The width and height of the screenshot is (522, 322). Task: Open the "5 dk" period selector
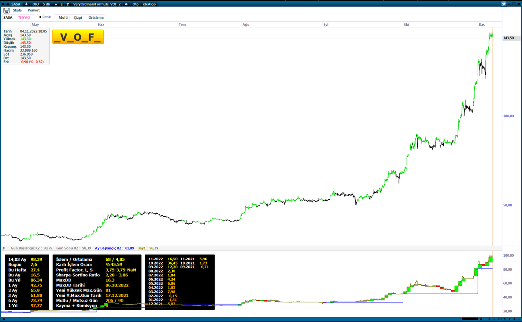coord(47,4)
